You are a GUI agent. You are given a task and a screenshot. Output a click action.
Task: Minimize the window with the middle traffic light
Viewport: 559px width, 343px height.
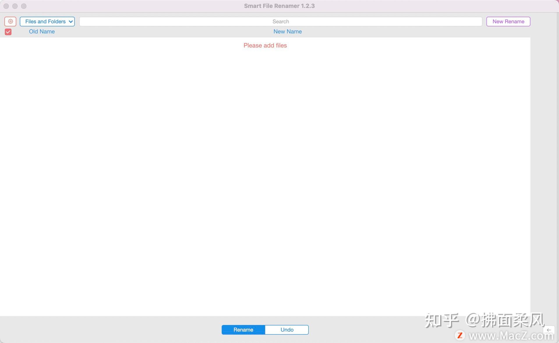pyautogui.click(x=15, y=6)
